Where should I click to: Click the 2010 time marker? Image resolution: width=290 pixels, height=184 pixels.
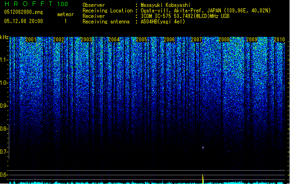[x=279, y=40]
